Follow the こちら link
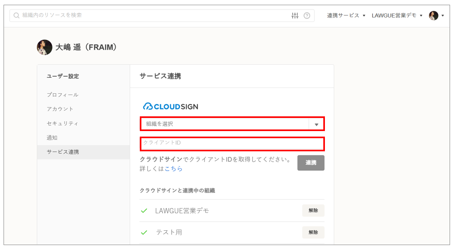Viewport: 452px width, 249px height. coord(174,169)
